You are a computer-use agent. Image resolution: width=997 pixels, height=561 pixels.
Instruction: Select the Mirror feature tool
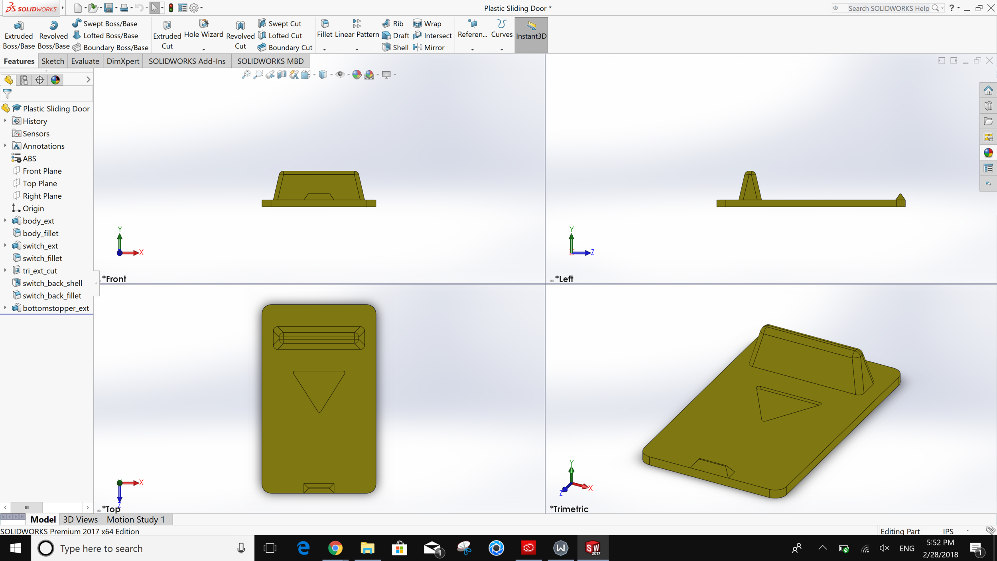[429, 47]
